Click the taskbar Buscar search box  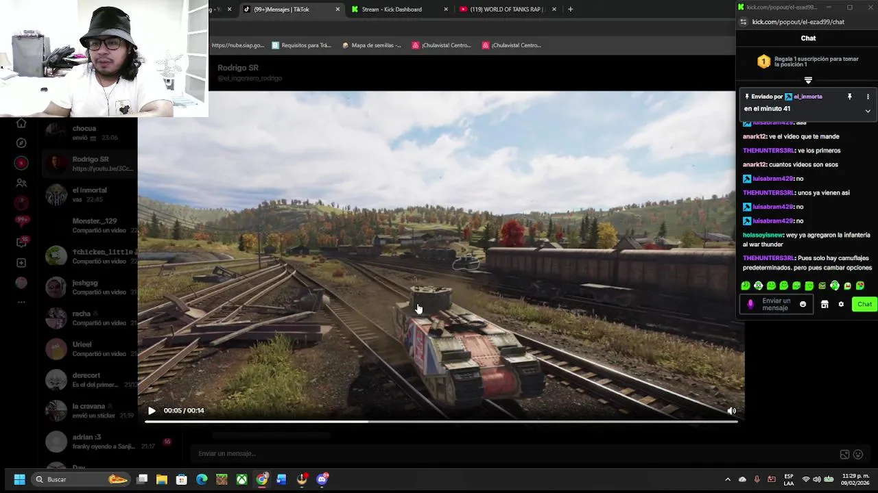point(82,479)
